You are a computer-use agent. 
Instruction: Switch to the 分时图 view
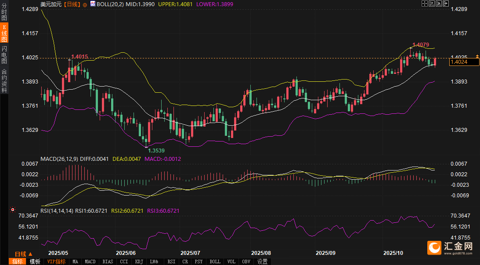point(4,11)
